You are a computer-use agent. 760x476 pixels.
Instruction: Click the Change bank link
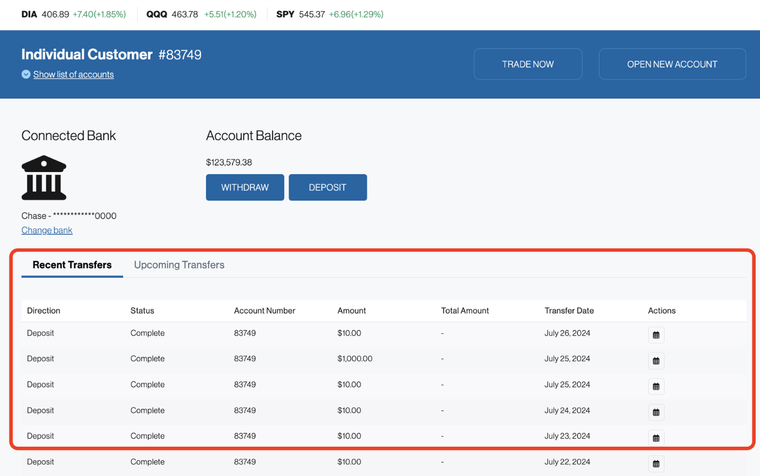(x=47, y=230)
